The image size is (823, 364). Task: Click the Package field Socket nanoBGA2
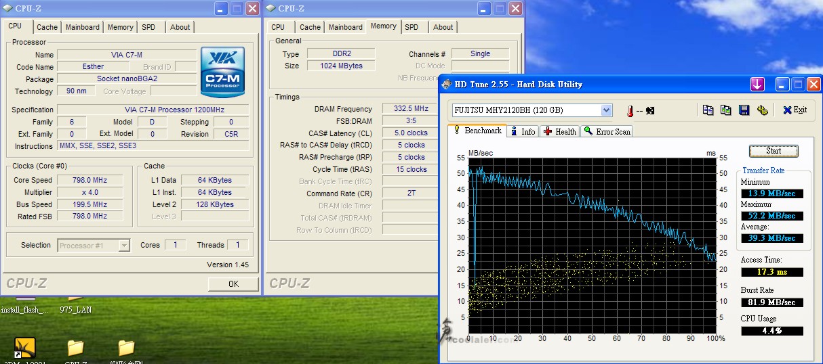[127, 78]
